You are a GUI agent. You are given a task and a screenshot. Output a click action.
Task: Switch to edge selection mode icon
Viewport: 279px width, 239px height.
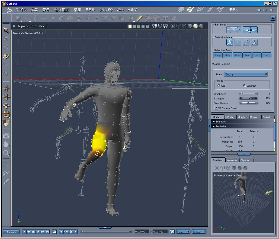tap(246, 43)
